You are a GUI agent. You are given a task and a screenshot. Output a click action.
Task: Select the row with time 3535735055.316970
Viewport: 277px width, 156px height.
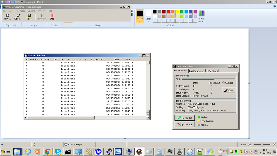(85, 62)
